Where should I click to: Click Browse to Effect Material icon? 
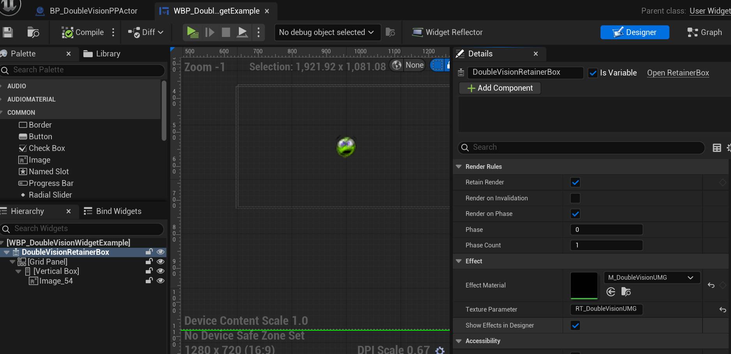(x=626, y=292)
